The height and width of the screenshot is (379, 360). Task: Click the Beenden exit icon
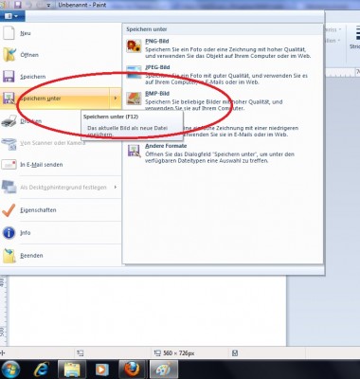point(9,256)
